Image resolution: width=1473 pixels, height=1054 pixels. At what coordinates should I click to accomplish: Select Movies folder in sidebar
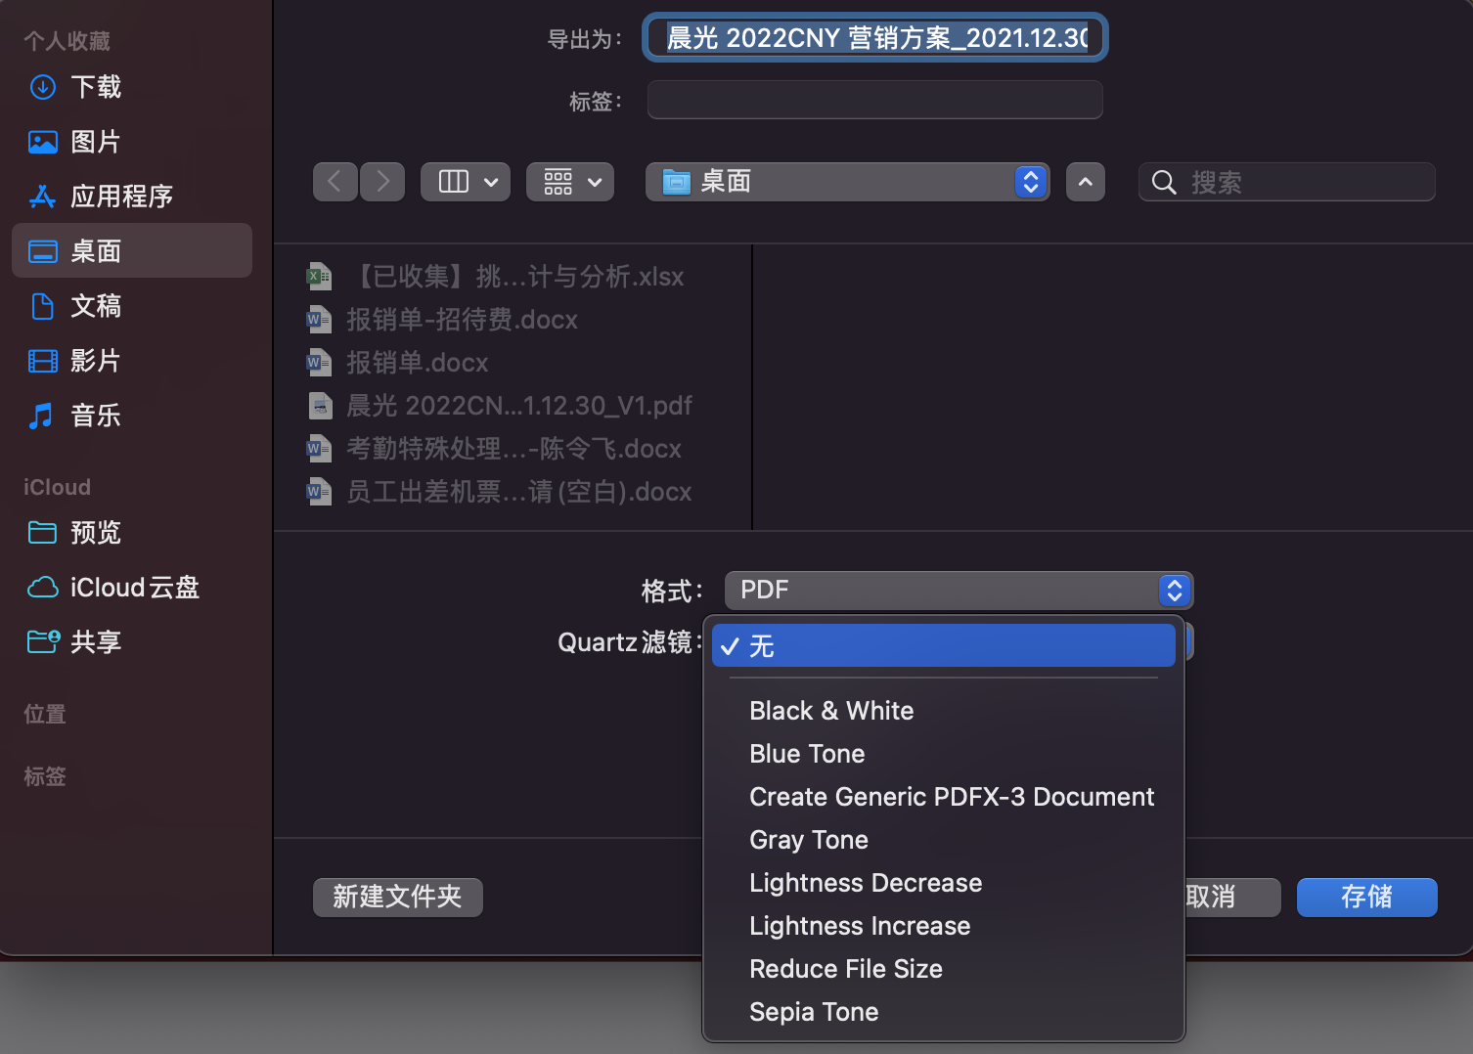(x=96, y=361)
